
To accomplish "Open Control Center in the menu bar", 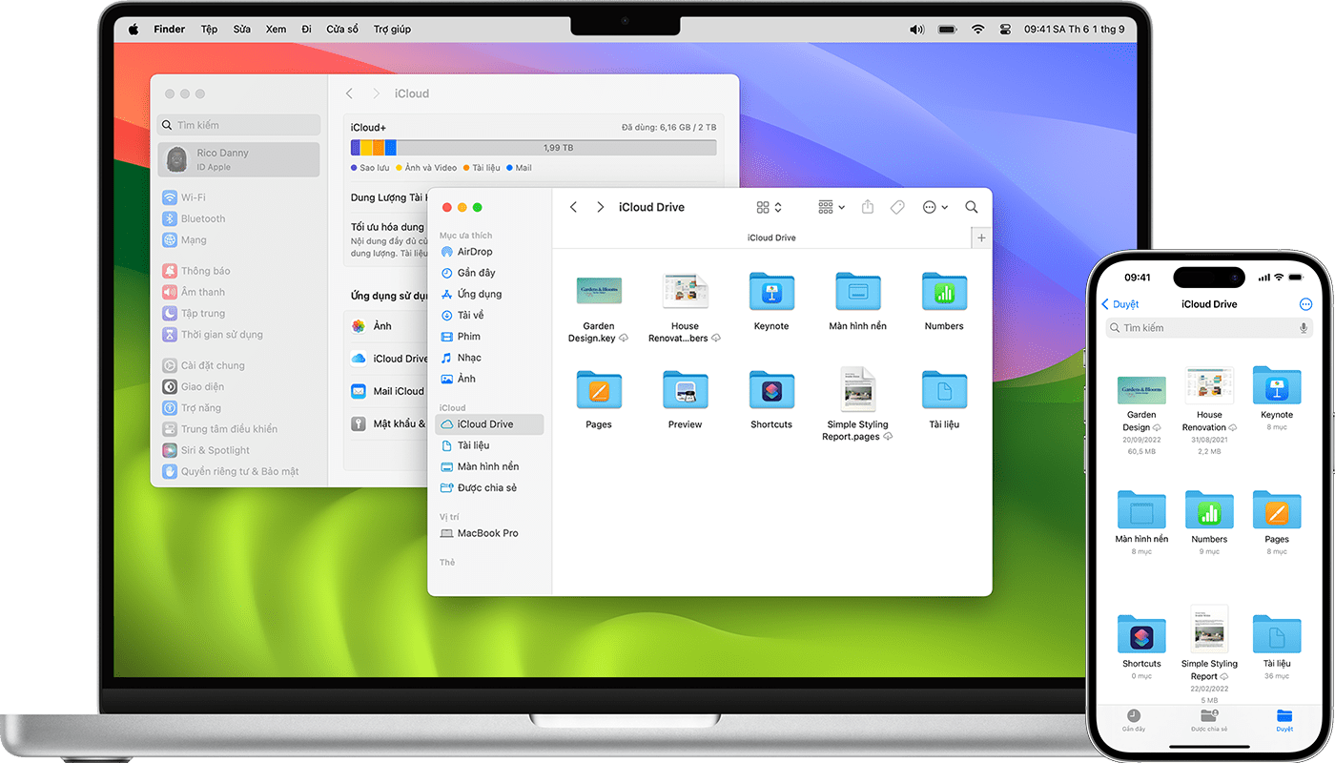I will point(1005,30).
